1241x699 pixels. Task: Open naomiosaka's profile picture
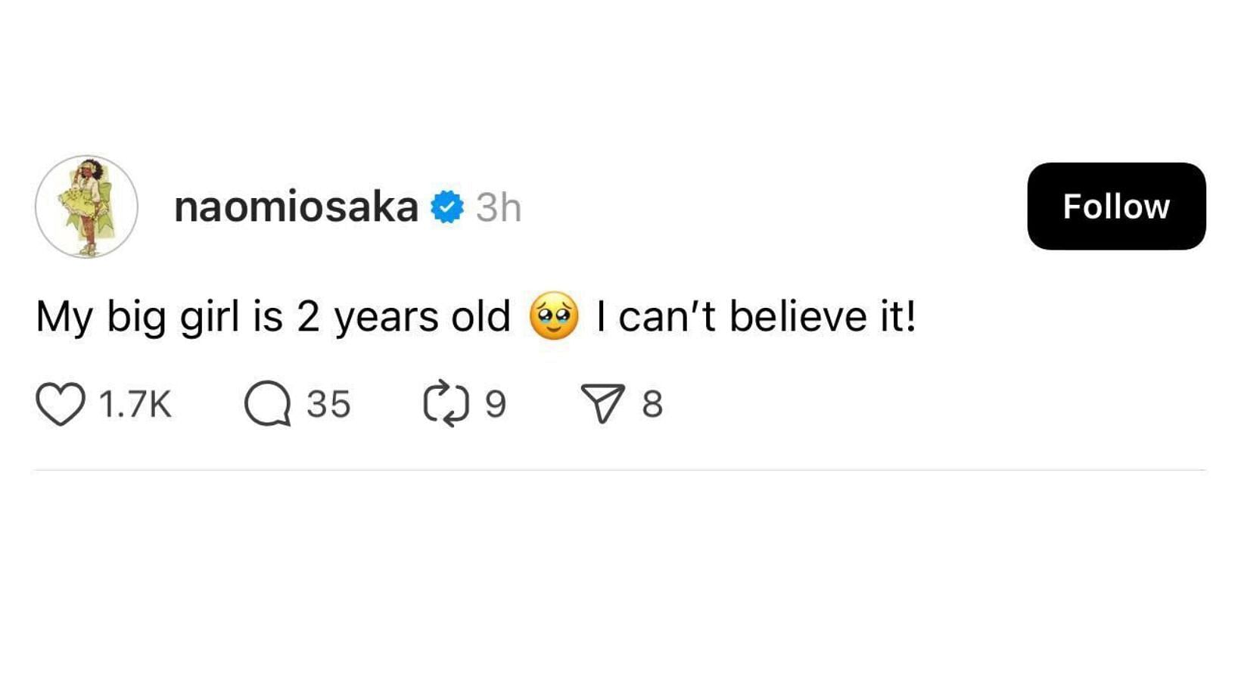tap(86, 207)
